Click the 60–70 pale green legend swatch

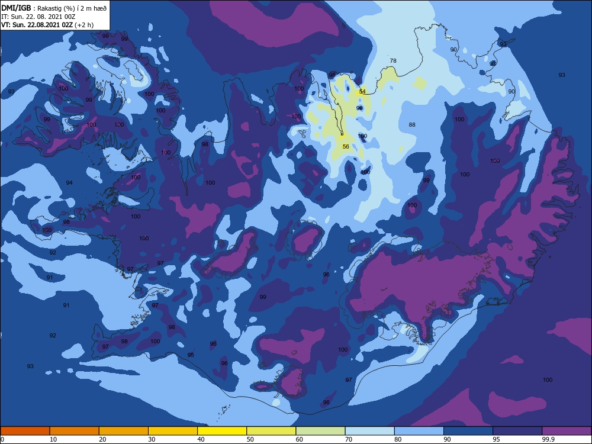[x=320, y=431]
